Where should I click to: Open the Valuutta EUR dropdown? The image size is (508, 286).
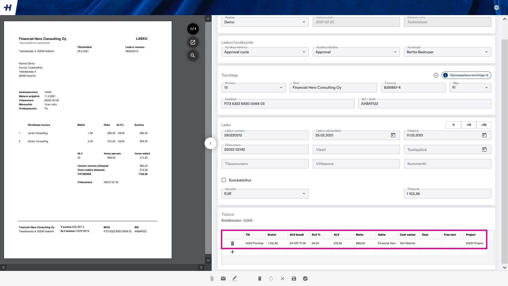click(265, 194)
